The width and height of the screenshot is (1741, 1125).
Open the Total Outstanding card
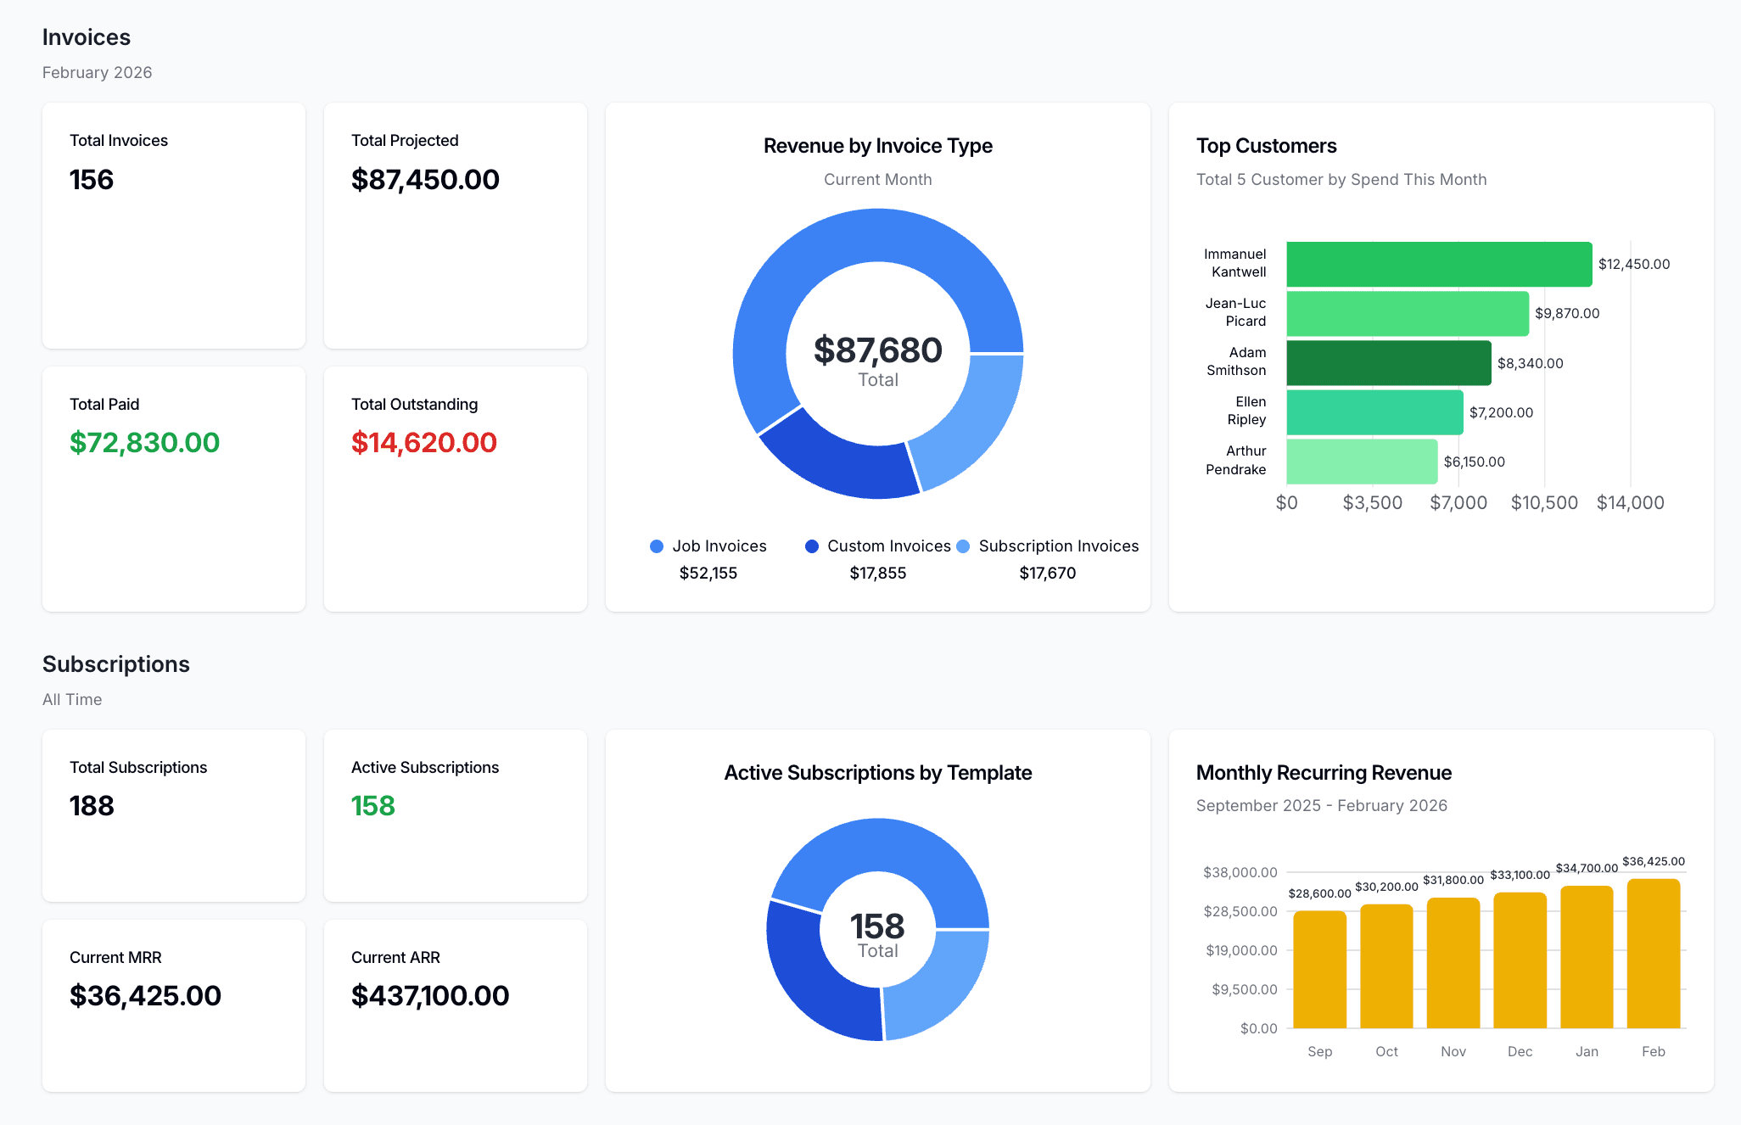click(x=455, y=488)
